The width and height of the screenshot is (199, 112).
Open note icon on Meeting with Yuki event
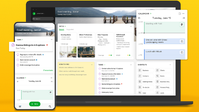181,25
